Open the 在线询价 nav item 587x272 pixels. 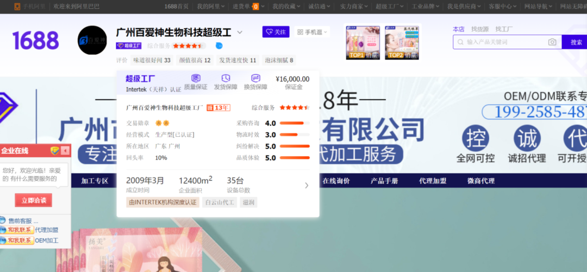[x=336, y=181]
